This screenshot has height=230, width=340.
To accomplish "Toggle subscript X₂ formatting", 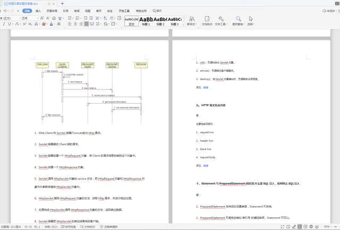I will pyautogui.click(x=30, y=24).
